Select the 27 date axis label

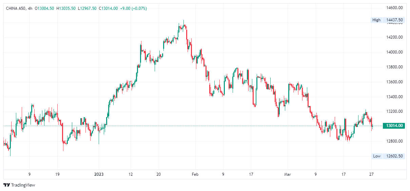(371, 174)
